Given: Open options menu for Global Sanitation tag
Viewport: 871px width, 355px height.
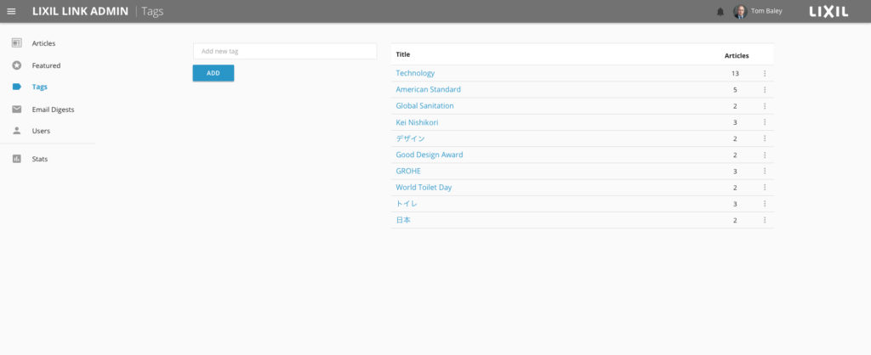Looking at the screenshot, I should pos(765,106).
